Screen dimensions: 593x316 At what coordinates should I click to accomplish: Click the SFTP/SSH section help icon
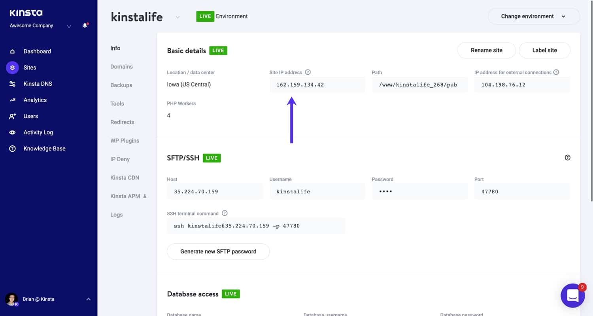(x=568, y=158)
